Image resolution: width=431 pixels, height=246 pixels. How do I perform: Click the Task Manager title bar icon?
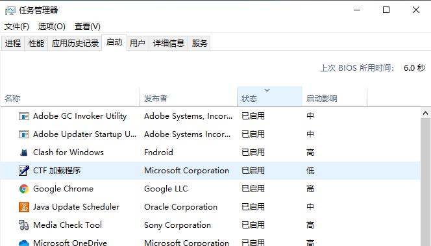point(10,10)
